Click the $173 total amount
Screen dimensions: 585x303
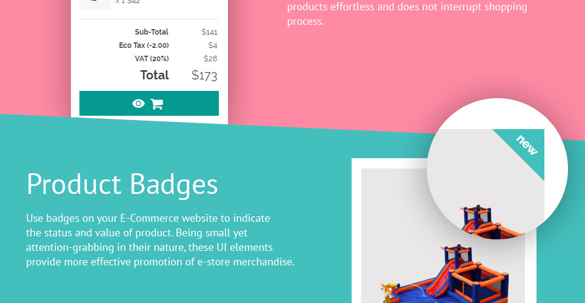204,75
